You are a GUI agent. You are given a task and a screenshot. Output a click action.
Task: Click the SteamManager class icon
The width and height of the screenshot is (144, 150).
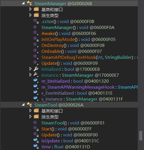[x=29, y=3]
